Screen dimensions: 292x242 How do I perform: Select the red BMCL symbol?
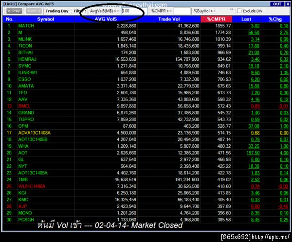pos(24,106)
